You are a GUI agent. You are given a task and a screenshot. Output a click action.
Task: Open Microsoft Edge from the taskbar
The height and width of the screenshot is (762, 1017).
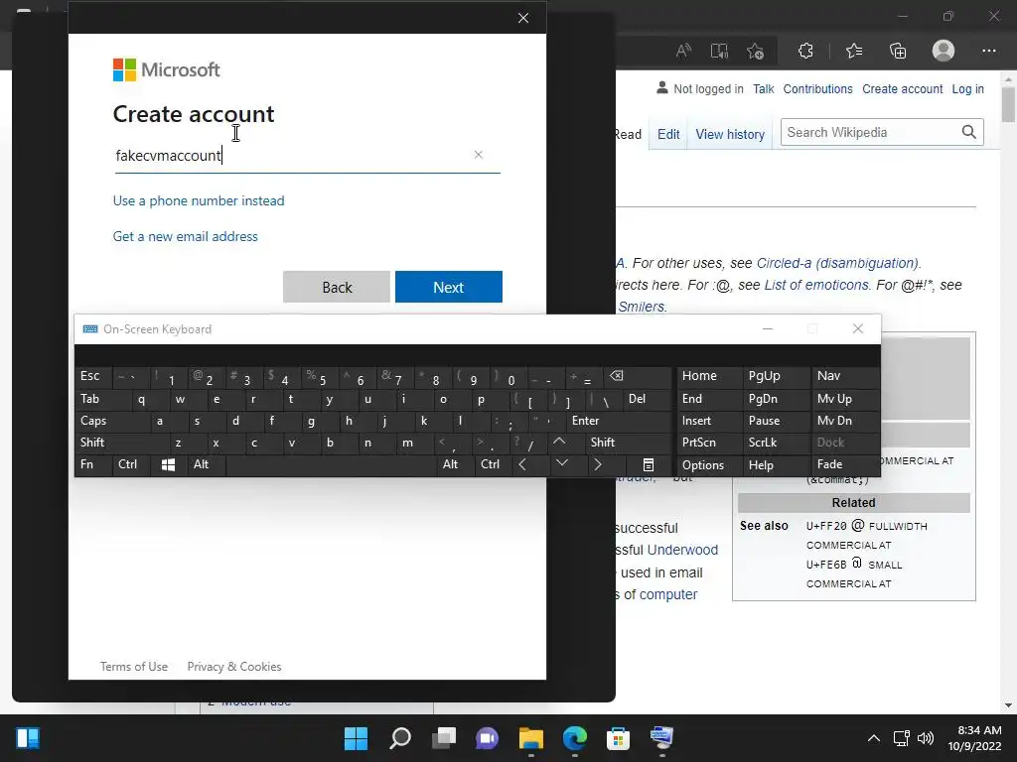pos(575,738)
